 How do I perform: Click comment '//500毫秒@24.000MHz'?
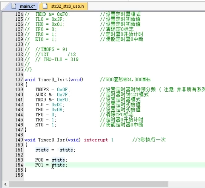click(125, 79)
